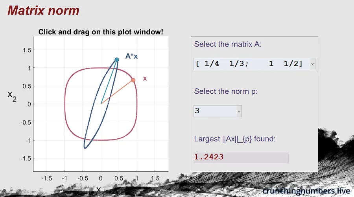Click the Matrix norm title
The image size is (354, 197).
coord(43,11)
